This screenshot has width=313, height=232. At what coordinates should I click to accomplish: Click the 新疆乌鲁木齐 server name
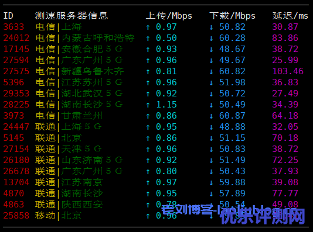93,71
